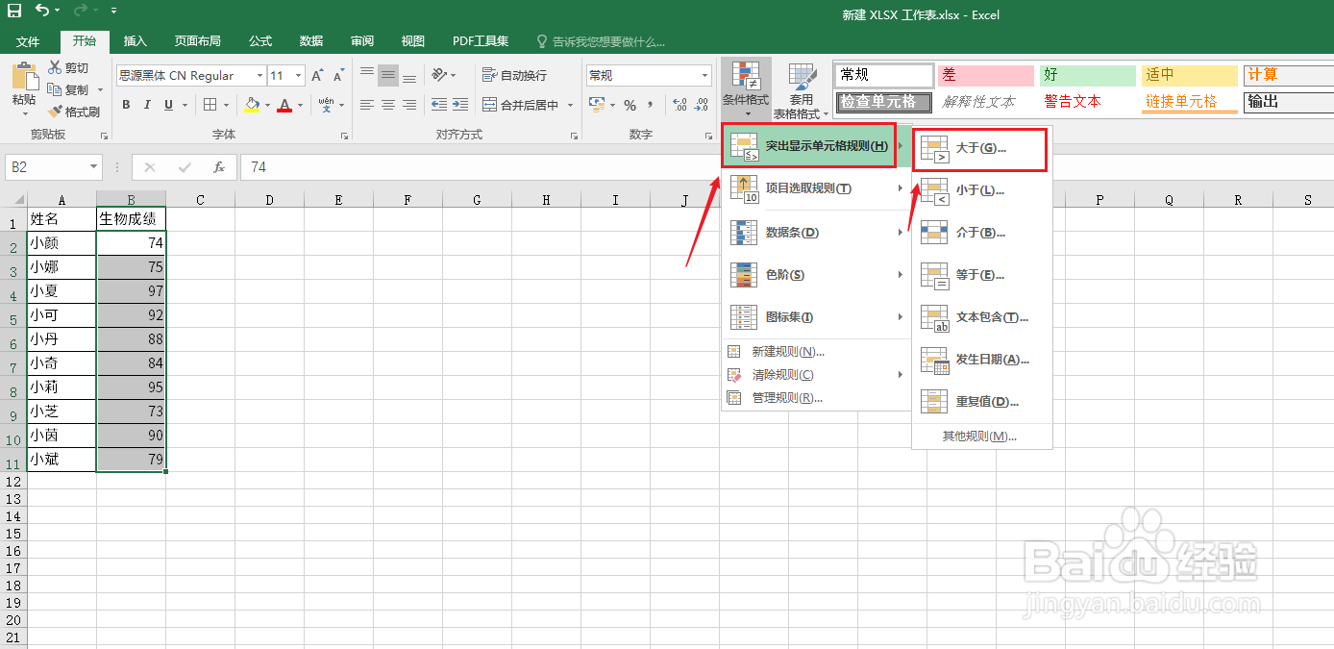Select 小于(L)... Less Than rule
This screenshot has width=1334, height=649.
tap(981, 190)
